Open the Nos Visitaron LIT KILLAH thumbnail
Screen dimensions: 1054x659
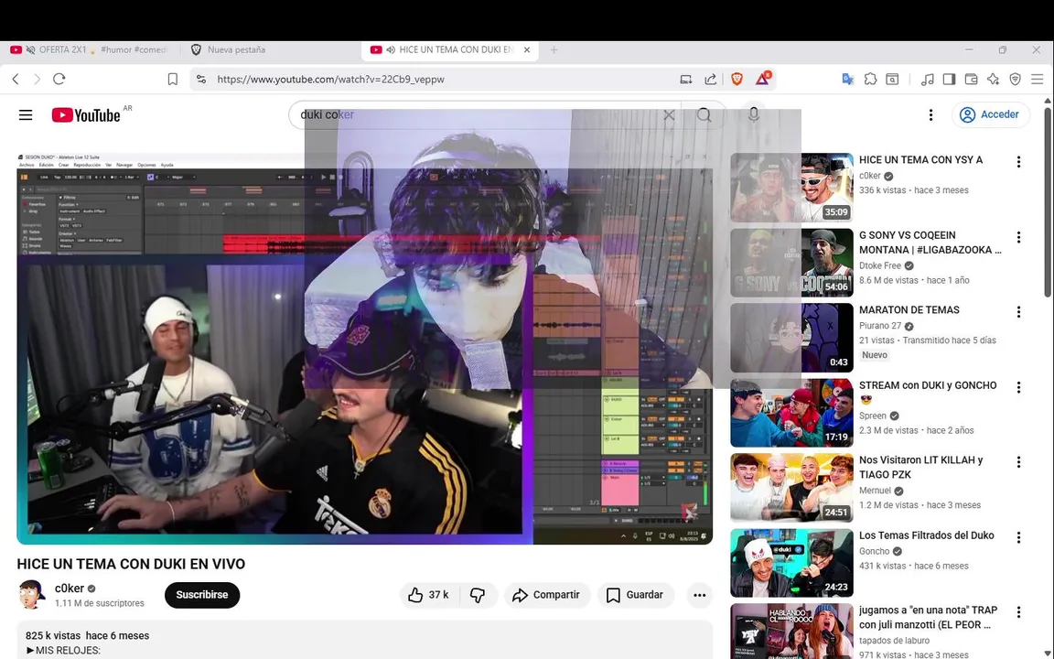tap(791, 488)
